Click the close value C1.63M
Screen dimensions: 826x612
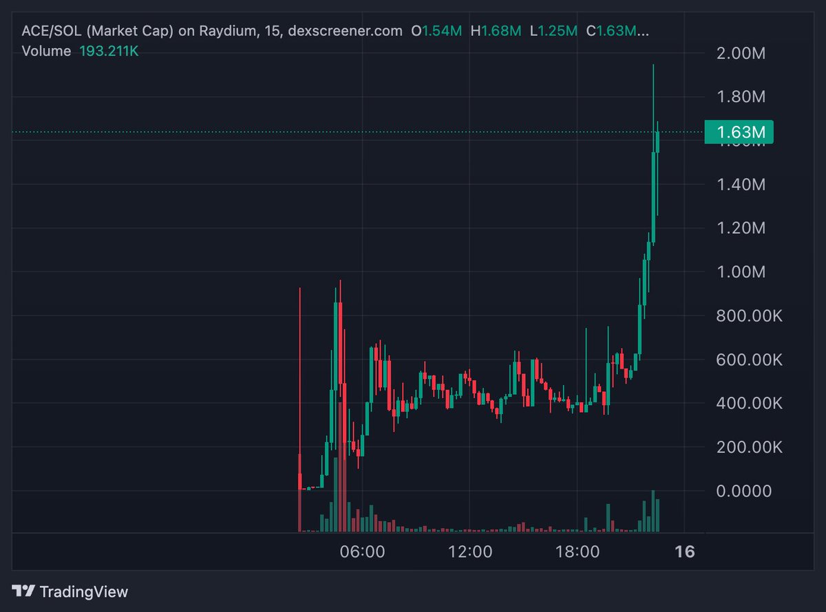tap(617, 31)
